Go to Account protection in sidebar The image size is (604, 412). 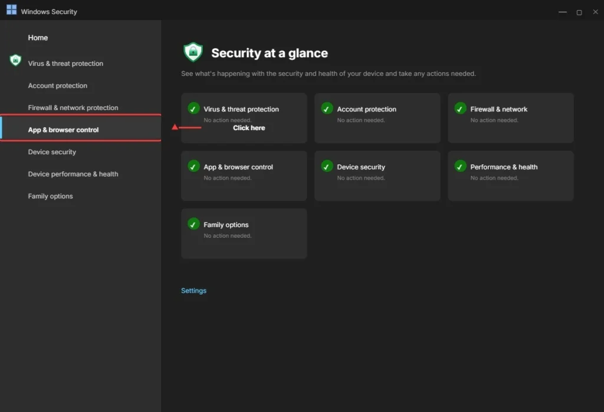pos(58,86)
